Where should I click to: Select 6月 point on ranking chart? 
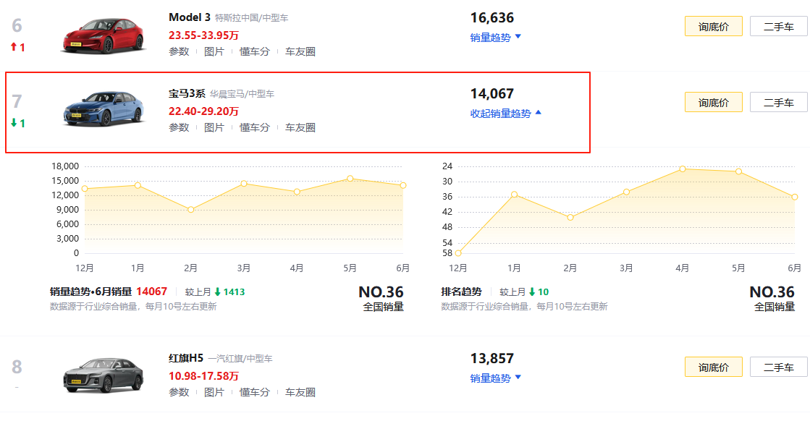(x=795, y=197)
